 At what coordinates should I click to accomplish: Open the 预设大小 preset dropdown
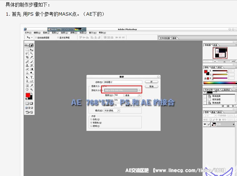click(x=139, y=90)
